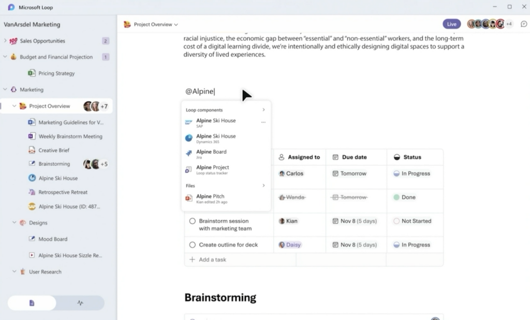Mark Brainstorm session with marketing team complete
The width and height of the screenshot is (530, 320).
tap(193, 221)
